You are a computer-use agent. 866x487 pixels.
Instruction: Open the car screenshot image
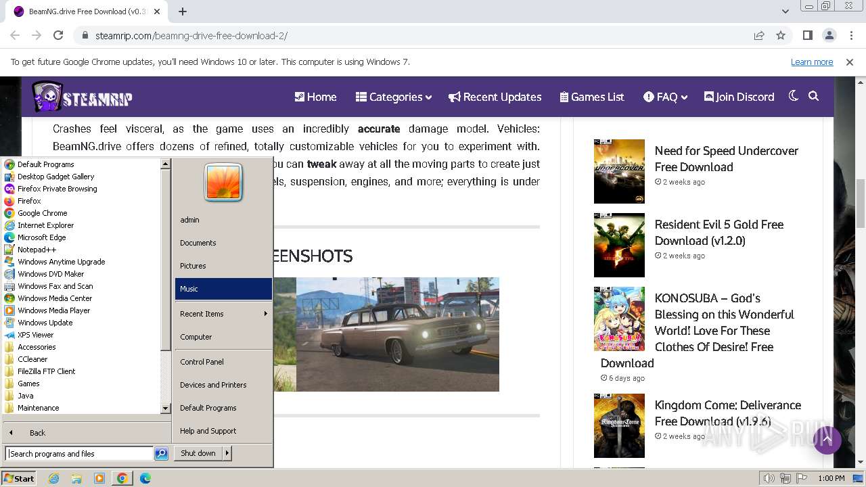398,334
